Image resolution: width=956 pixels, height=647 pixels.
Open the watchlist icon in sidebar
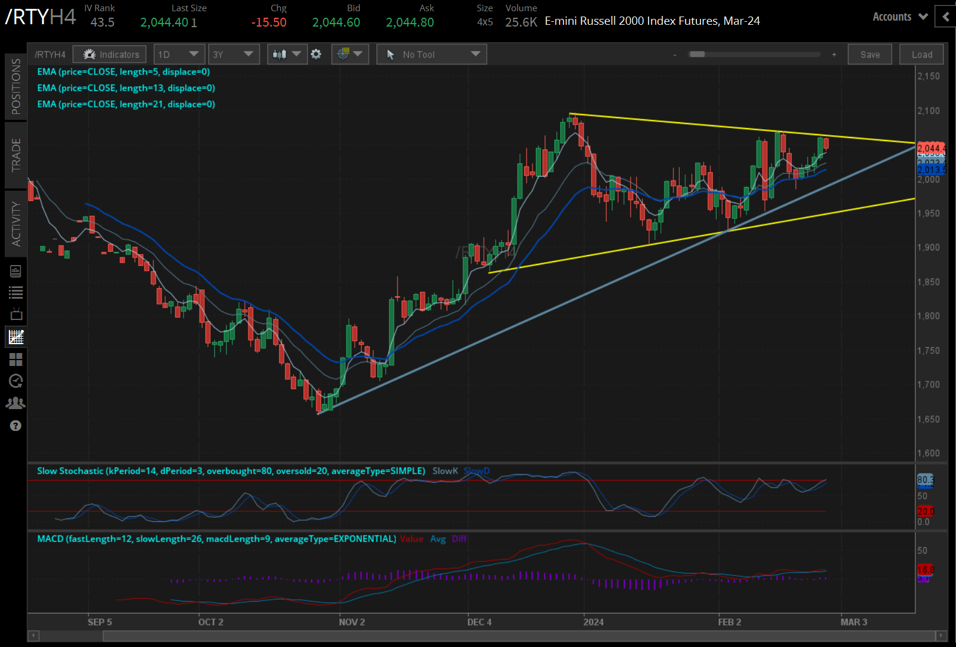[16, 292]
